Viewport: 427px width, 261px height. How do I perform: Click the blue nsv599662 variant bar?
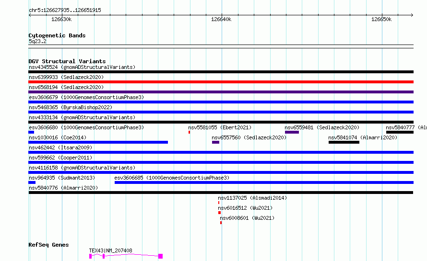221,162
